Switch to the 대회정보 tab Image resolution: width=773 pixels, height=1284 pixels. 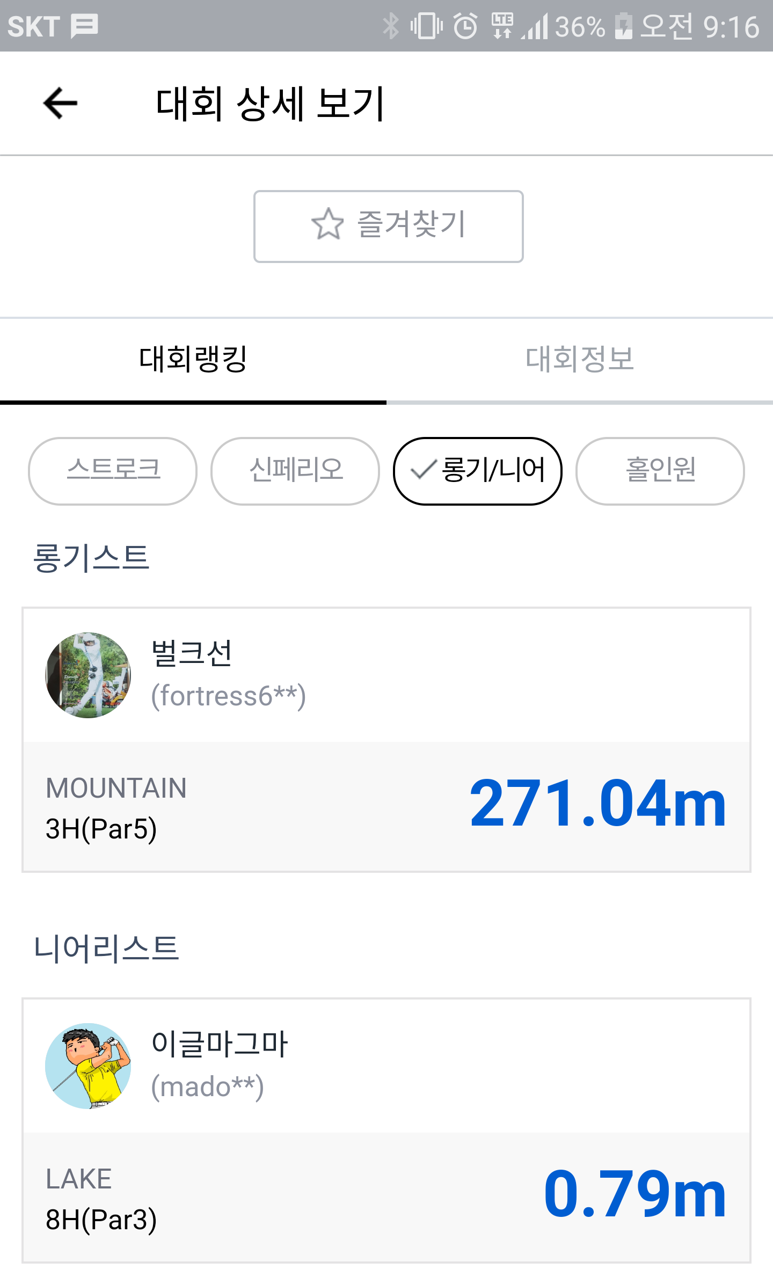(x=580, y=359)
